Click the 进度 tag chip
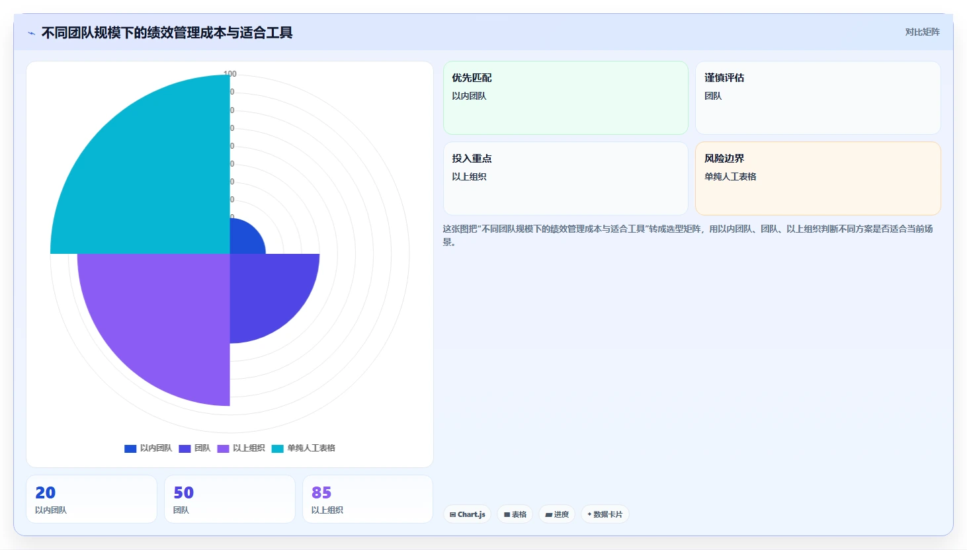 click(x=557, y=514)
